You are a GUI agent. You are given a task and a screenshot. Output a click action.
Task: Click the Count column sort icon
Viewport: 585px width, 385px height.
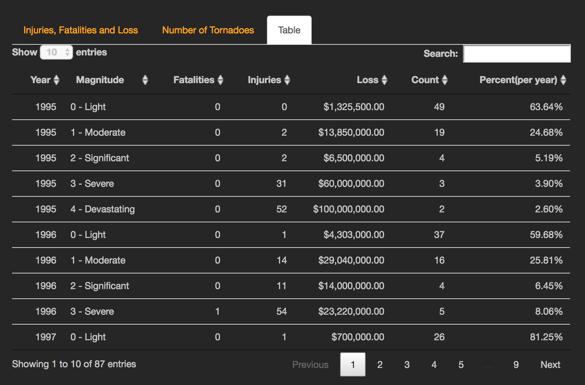(x=444, y=80)
